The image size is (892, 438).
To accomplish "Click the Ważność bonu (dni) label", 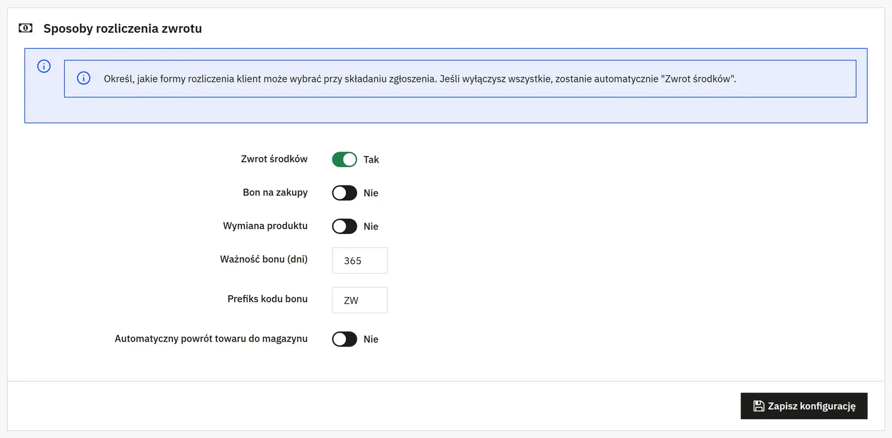I will [x=264, y=259].
